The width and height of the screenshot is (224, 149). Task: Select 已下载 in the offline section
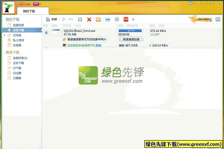[17, 68]
